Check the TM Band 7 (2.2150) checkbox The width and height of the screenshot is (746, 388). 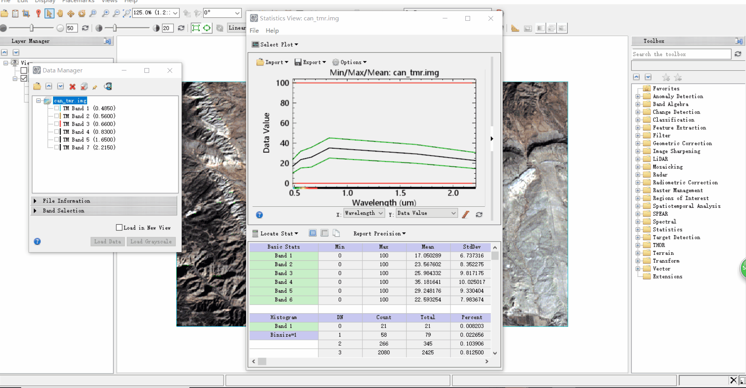(57, 147)
